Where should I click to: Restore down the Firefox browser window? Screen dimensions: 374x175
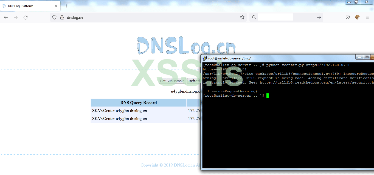pyautogui.click(x=356, y=2)
